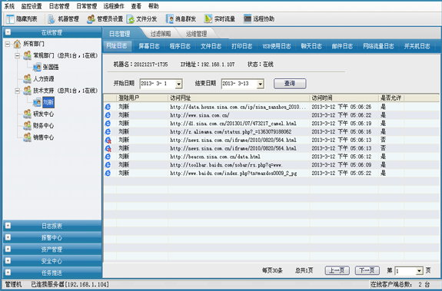Open the 邮件日志 sub-tab
442x291 pixels.
tap(342, 46)
